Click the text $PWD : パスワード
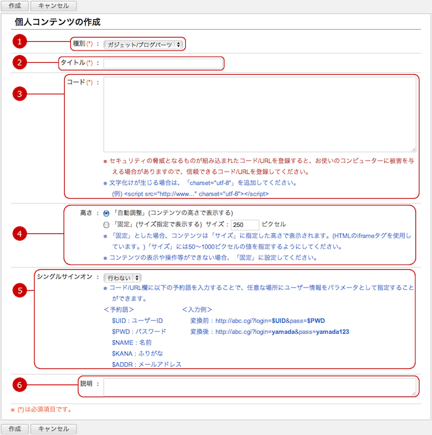 point(139,331)
